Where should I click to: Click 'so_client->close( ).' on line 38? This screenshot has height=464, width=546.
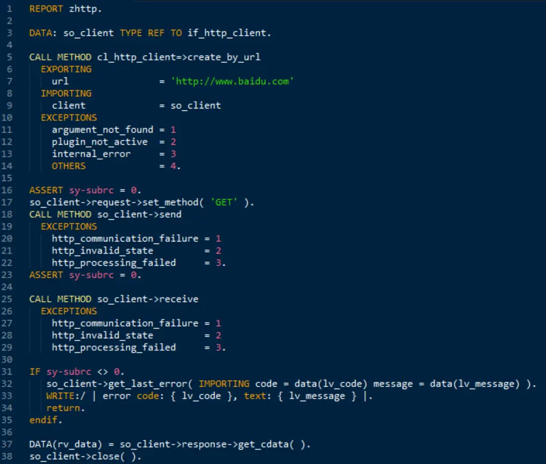[85, 456]
